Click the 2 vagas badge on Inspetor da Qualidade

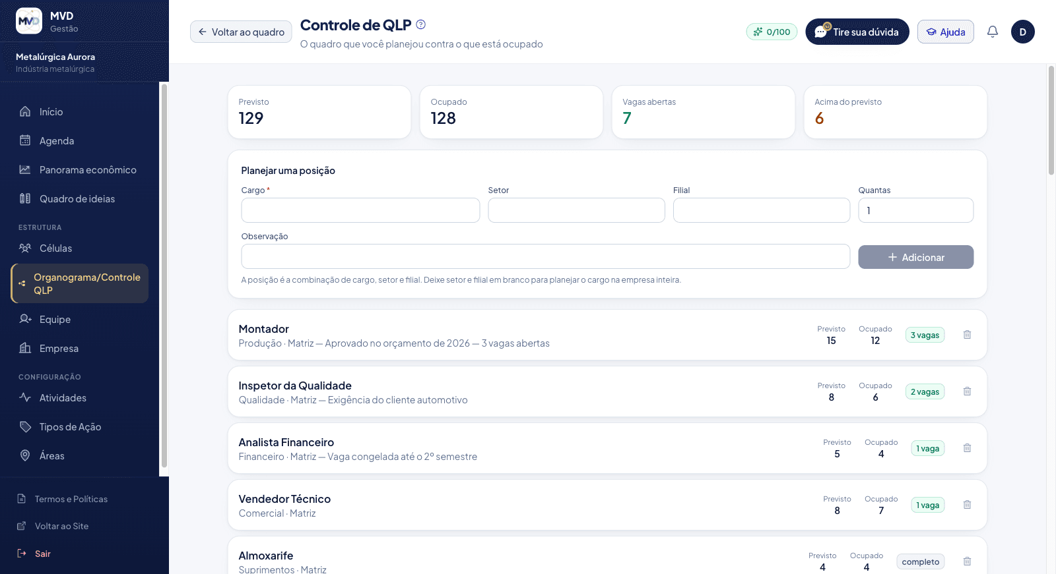[925, 391]
